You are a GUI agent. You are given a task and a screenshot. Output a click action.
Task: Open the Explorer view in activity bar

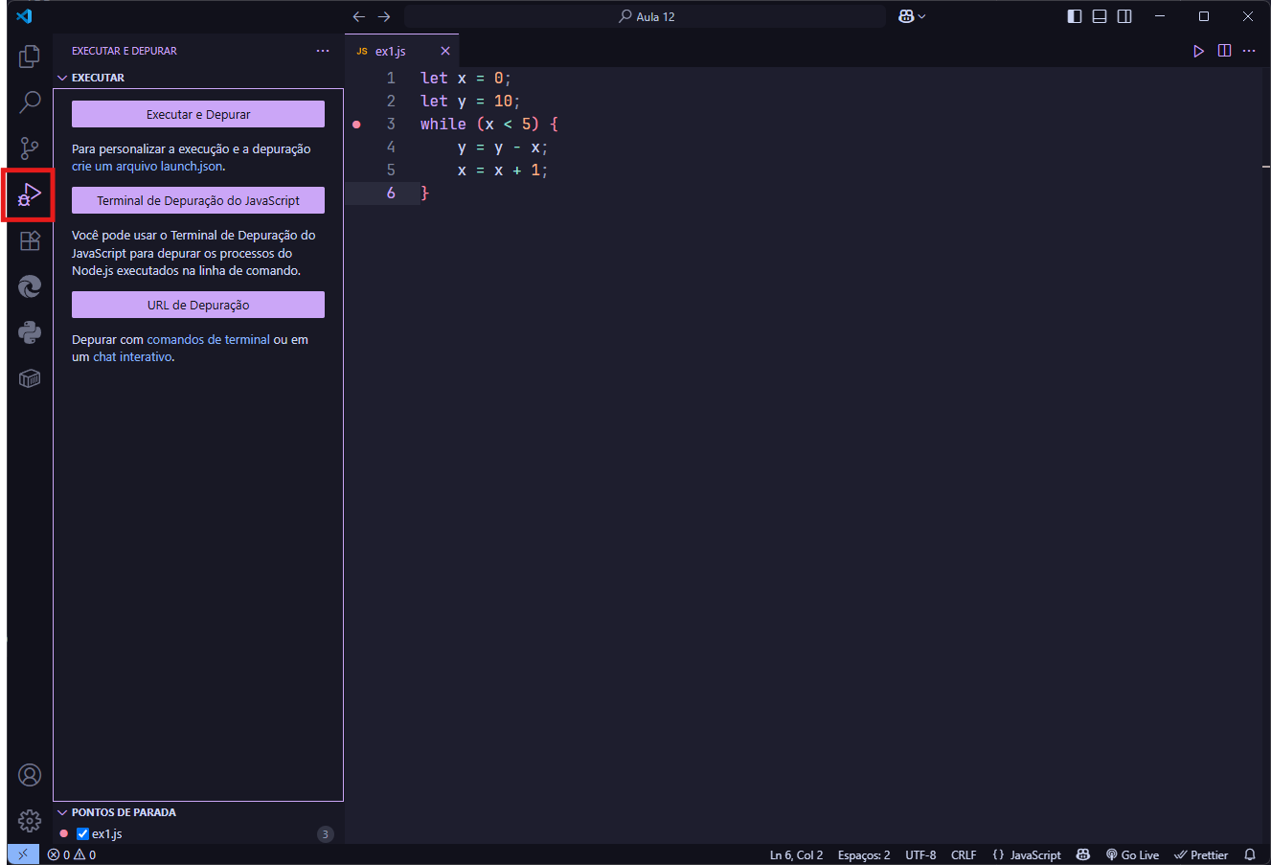tap(30, 57)
